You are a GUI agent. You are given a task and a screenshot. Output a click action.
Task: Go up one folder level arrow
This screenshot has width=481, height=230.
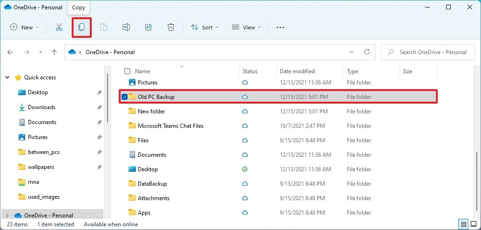pyautogui.click(x=54, y=52)
